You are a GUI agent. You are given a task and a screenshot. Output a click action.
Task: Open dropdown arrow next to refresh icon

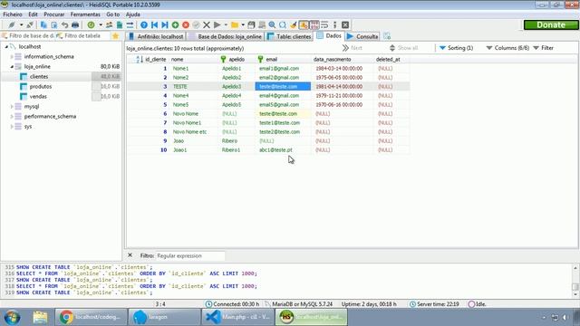pyautogui.click(x=101, y=24)
